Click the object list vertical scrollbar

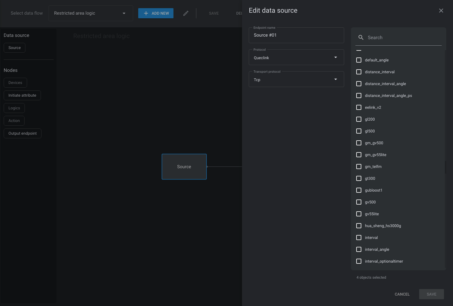(445, 167)
